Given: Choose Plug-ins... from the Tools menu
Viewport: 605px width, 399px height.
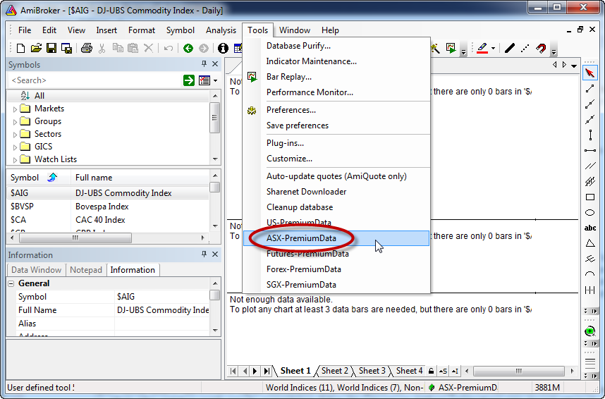Looking at the screenshot, I should point(336,143).
